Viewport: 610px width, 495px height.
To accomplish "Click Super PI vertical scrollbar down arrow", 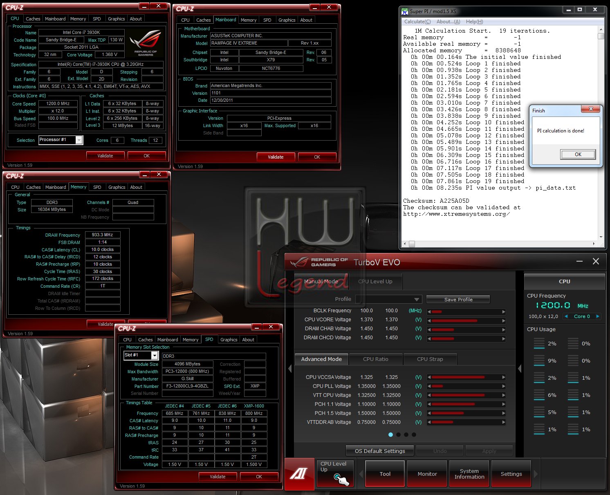I will tap(601, 237).
